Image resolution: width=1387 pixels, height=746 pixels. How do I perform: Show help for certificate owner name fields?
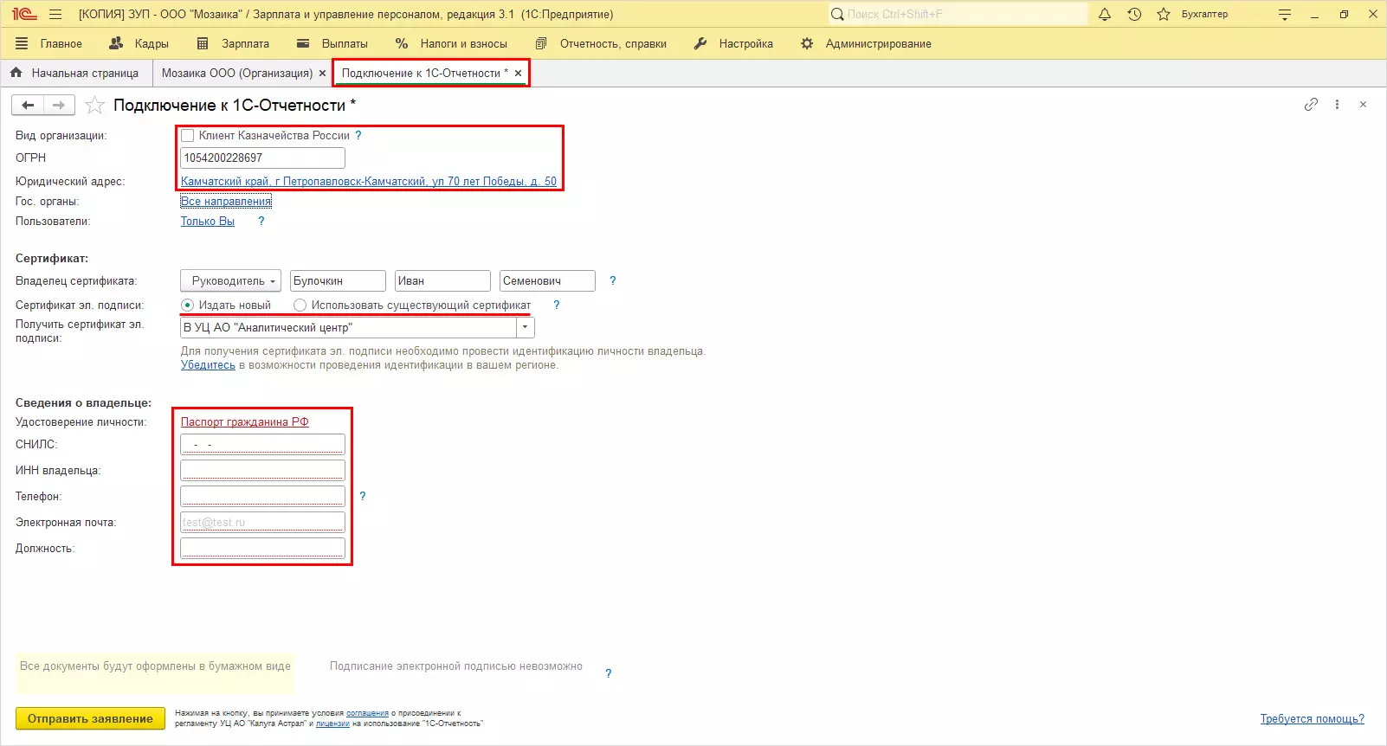coord(613,281)
